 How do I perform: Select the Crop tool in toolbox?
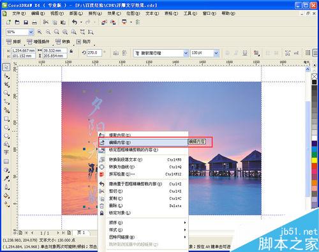pos(6,84)
